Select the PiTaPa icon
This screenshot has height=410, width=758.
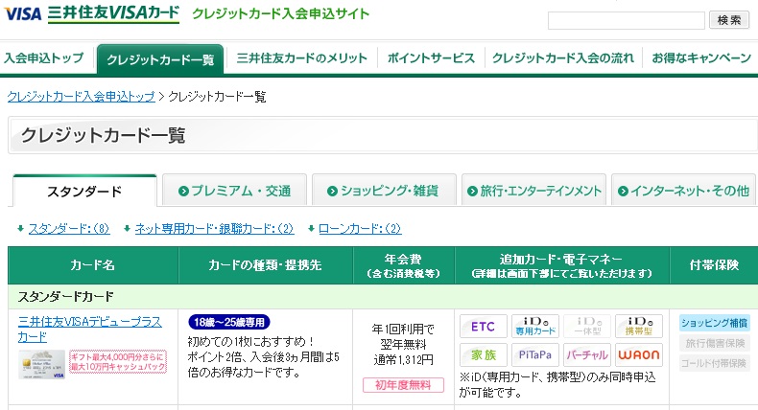(x=535, y=355)
